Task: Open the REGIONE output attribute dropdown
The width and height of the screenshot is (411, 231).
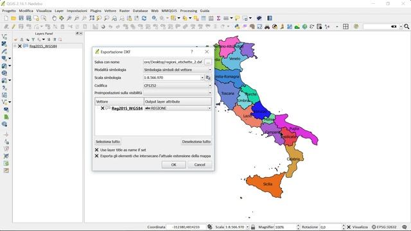Action: coord(178,108)
